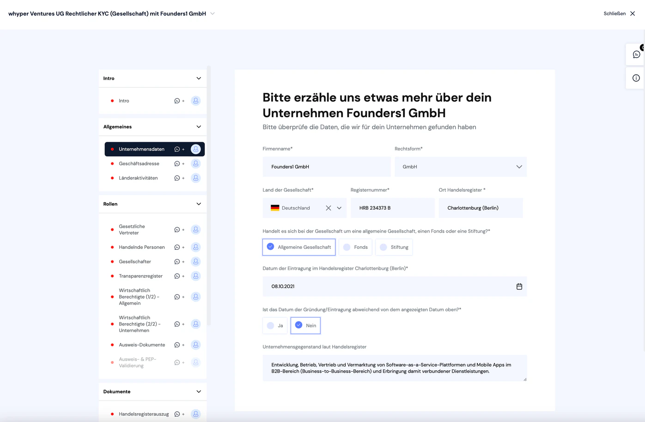The image size is (645, 422).
Task: Open process title dropdown in header
Action: pos(213,14)
